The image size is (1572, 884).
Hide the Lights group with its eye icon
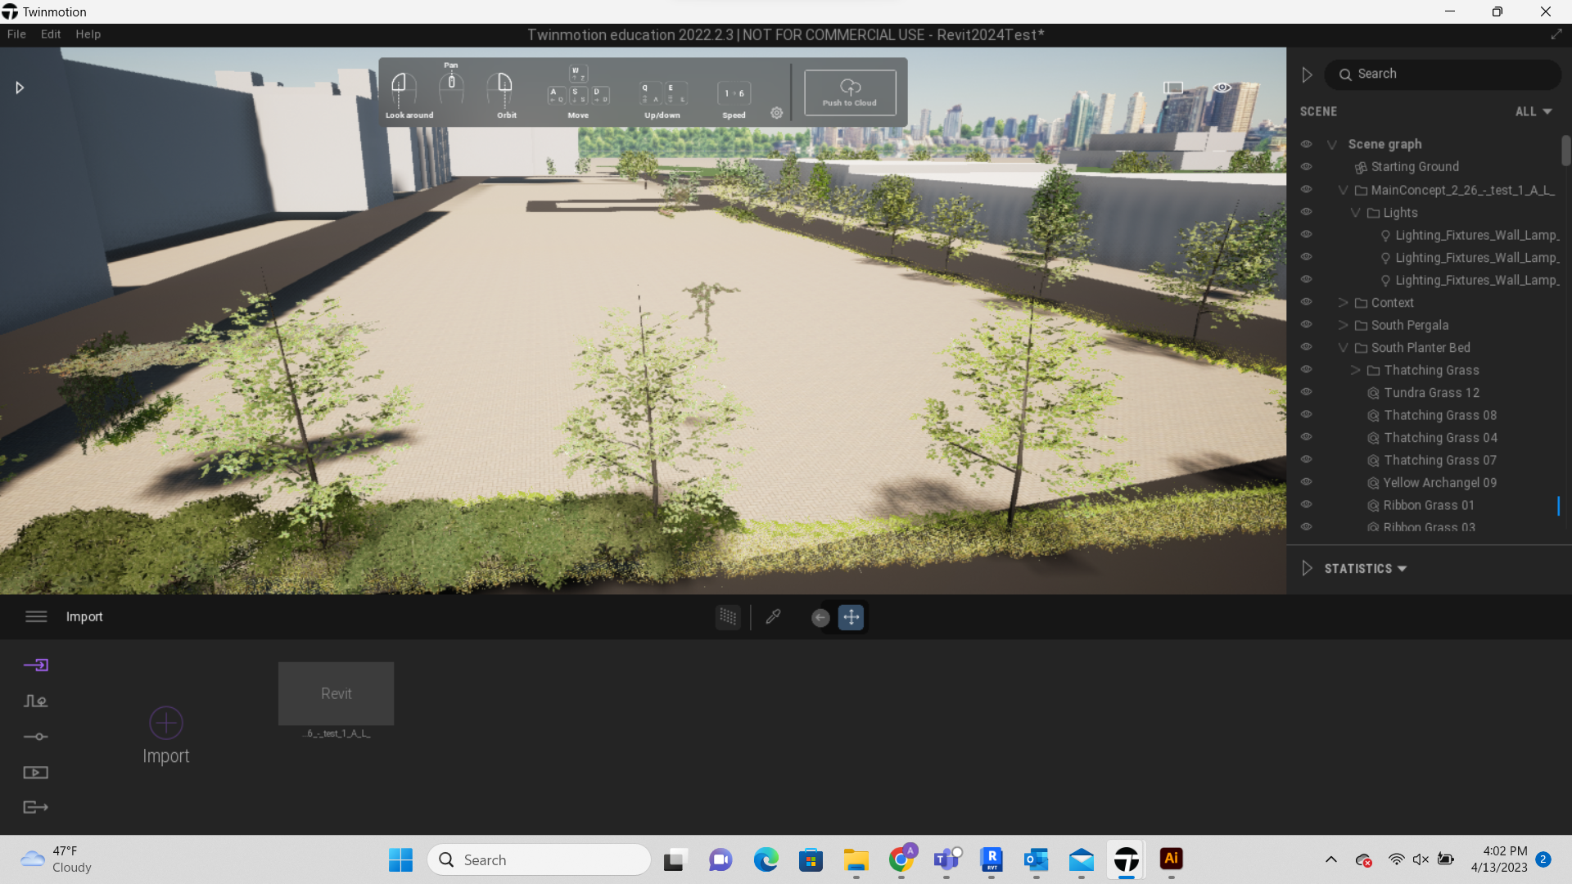1306,211
